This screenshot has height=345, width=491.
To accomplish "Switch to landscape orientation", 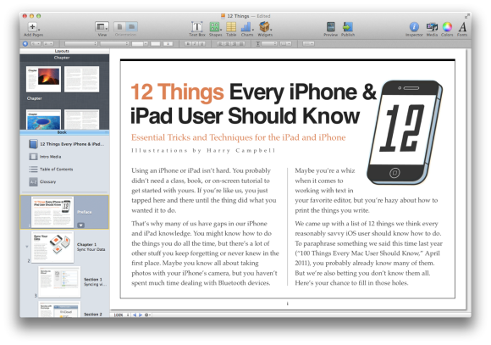I will click(x=132, y=27).
